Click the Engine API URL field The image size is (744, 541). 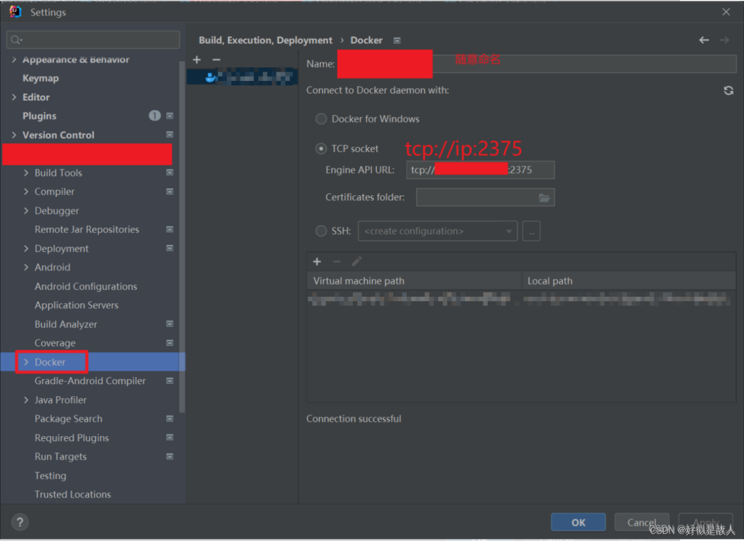(480, 170)
